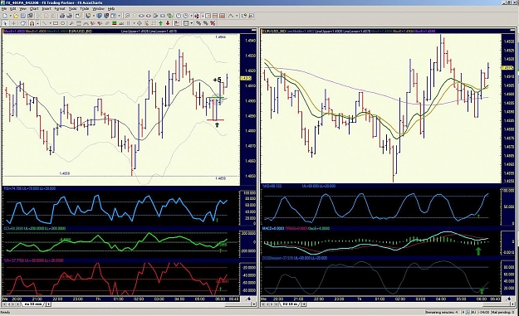Click the Ready status text
Viewport: 519px width, 316px height.
click(6, 312)
